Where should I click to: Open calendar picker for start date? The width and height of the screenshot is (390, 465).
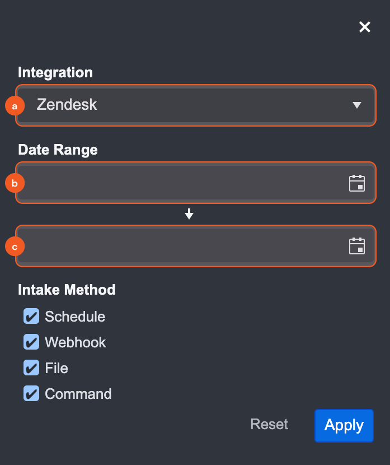click(357, 183)
